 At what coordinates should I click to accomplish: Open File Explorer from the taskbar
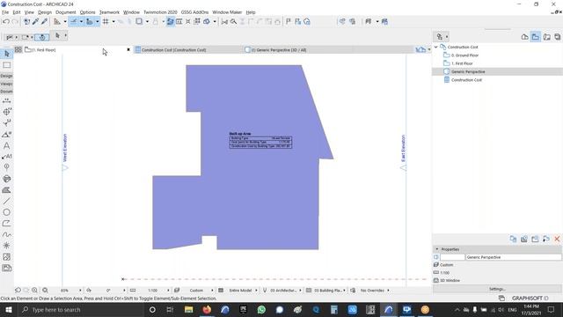(188, 310)
